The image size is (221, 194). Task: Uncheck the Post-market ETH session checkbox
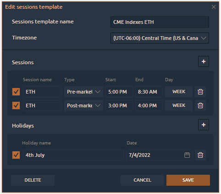tap(16, 105)
